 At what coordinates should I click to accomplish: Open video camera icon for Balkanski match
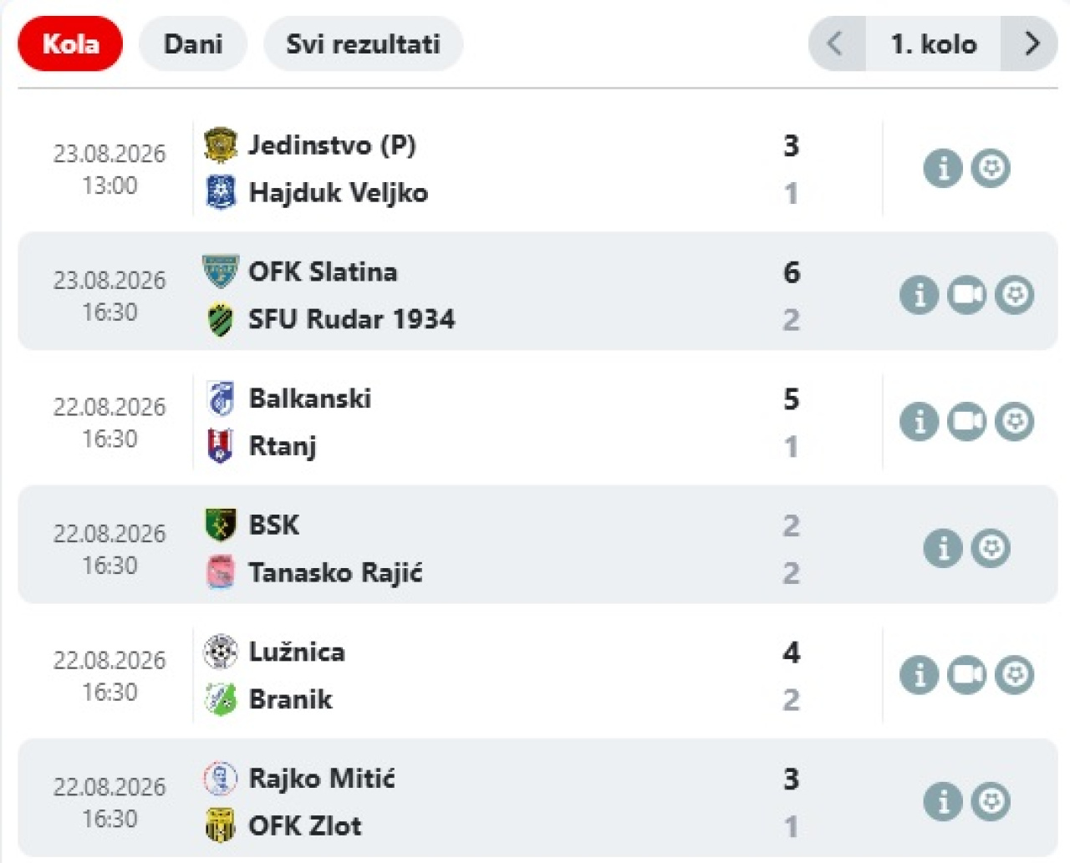(967, 422)
